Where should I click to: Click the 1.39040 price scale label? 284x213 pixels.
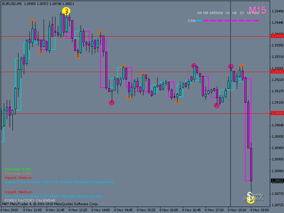(278, 125)
